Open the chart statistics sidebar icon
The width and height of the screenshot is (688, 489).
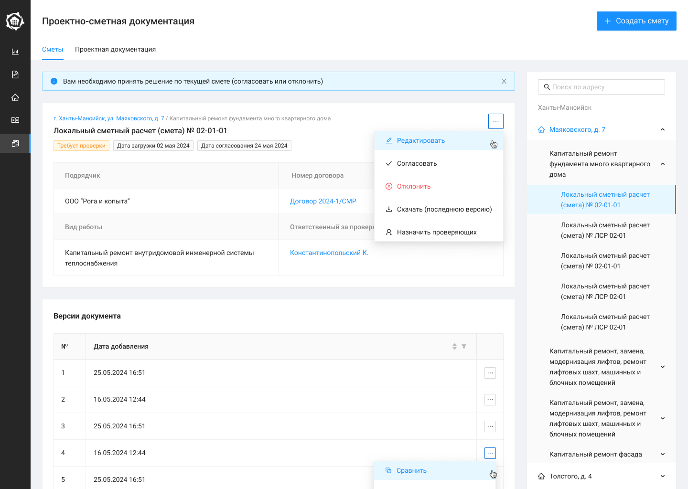[15, 52]
